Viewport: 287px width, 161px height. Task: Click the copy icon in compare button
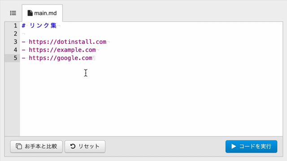(x=19, y=146)
